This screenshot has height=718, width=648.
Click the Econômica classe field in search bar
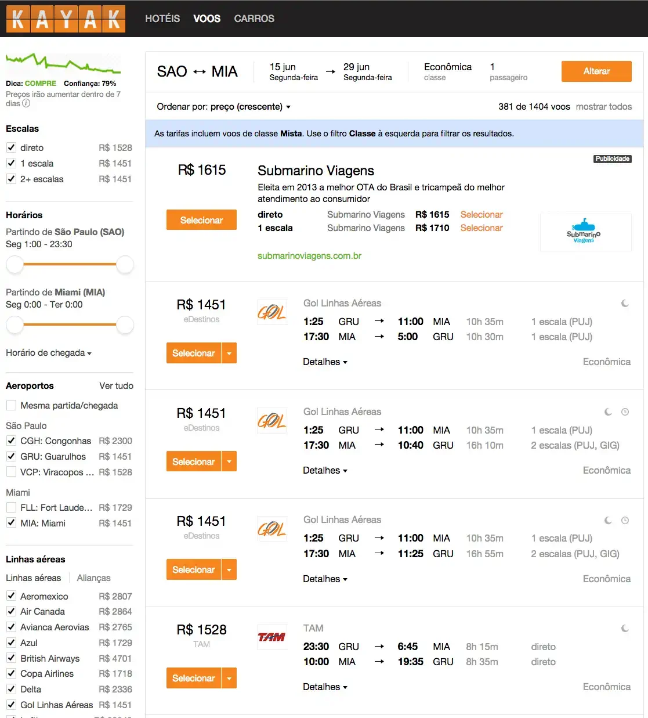(x=448, y=71)
